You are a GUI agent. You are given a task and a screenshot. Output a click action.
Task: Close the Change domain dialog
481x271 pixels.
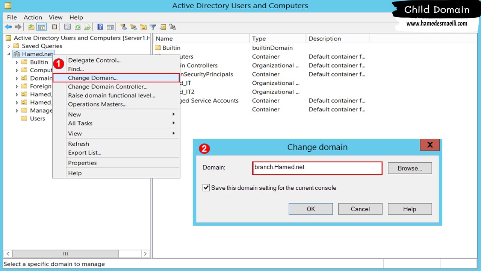pyautogui.click(x=430, y=145)
